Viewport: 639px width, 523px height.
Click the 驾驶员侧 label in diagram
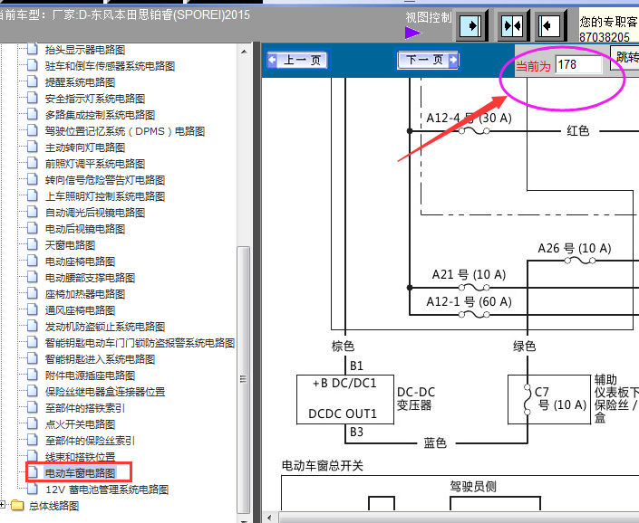[473, 487]
